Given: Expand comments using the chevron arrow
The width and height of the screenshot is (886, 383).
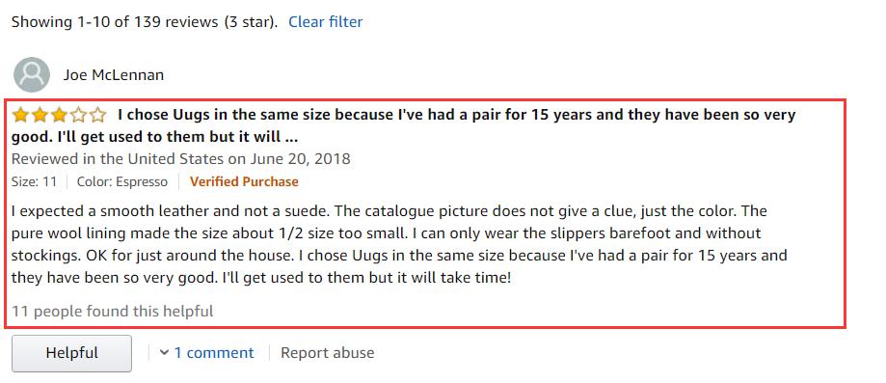Looking at the screenshot, I should (x=164, y=353).
